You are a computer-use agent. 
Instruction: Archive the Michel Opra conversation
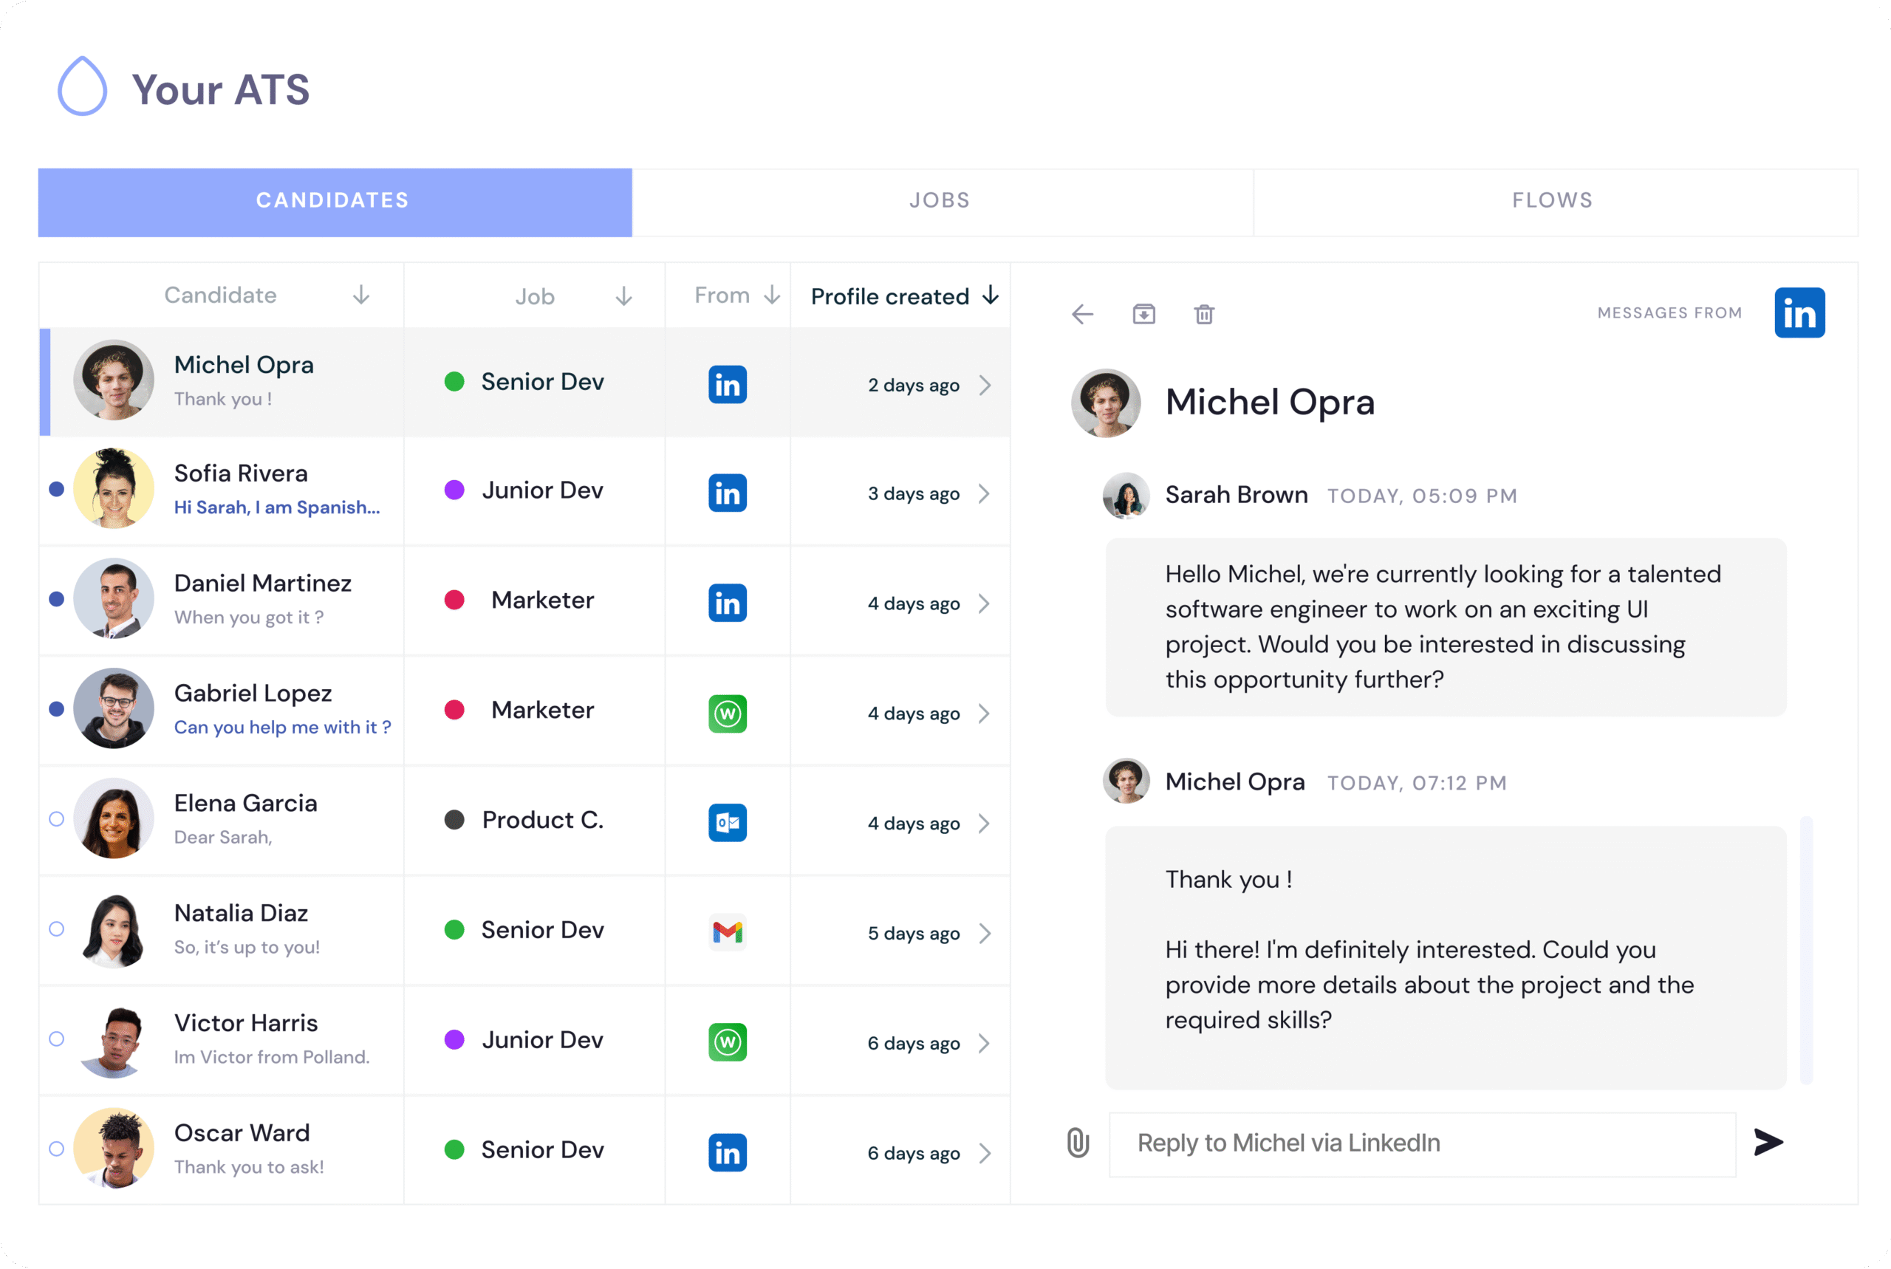(x=1143, y=314)
